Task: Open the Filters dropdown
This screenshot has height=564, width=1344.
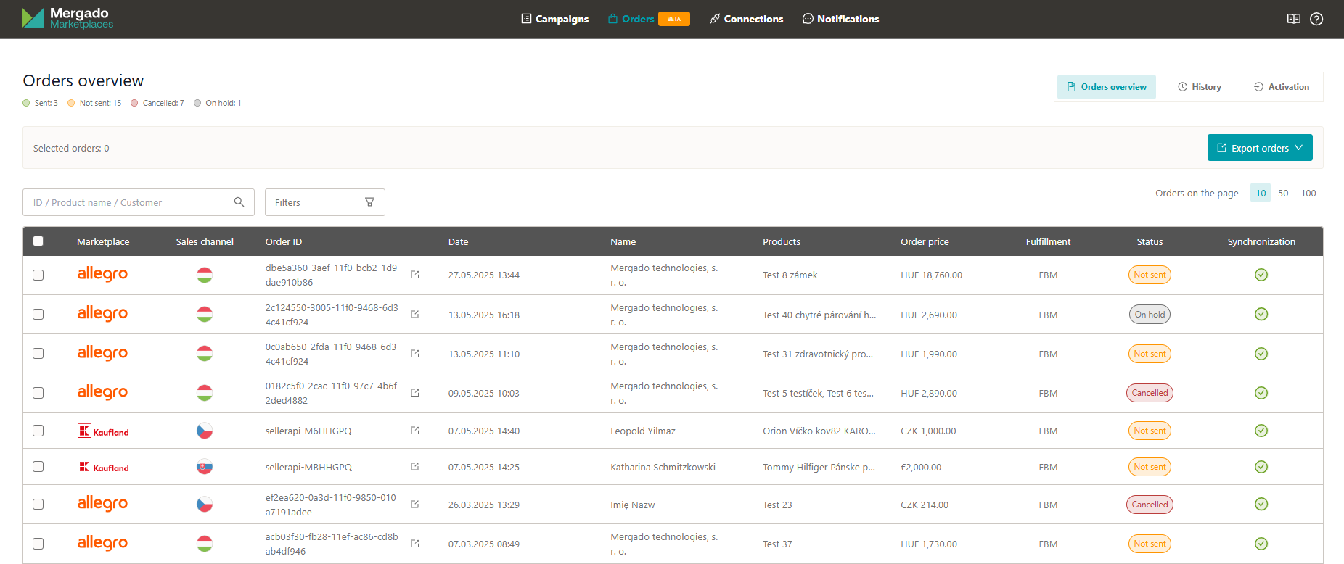Action: click(x=324, y=202)
